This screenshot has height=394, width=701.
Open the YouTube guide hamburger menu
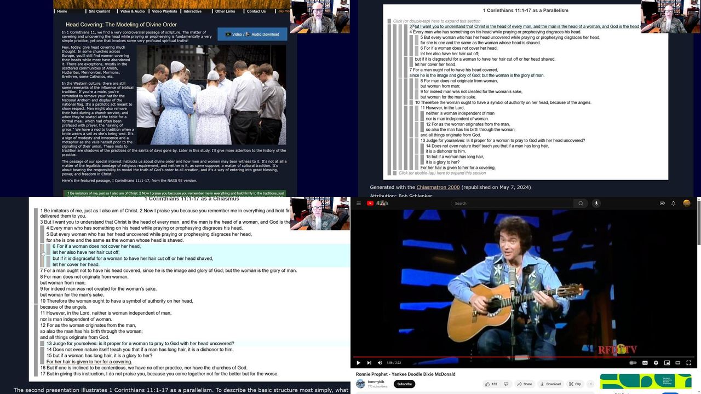pyautogui.click(x=359, y=204)
